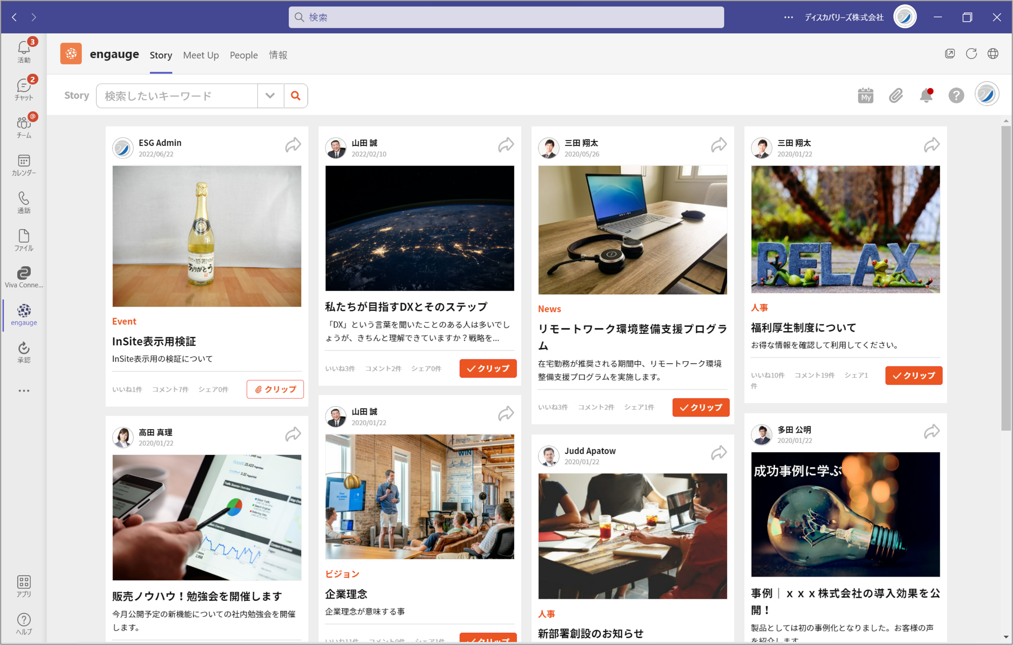1013x645 pixels.
Task: Open Teams settings menu via title bar ellipsis
Action: [788, 17]
